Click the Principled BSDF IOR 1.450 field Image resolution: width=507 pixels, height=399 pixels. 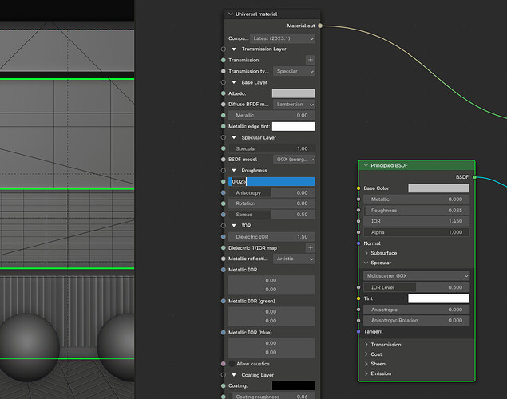[x=417, y=221]
